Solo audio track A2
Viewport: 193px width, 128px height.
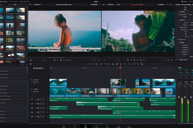(x=41, y=104)
